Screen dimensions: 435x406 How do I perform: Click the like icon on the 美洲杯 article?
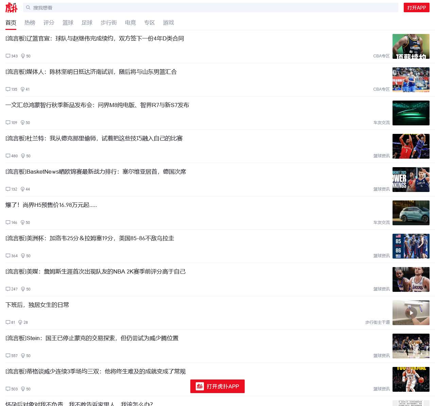23,256
